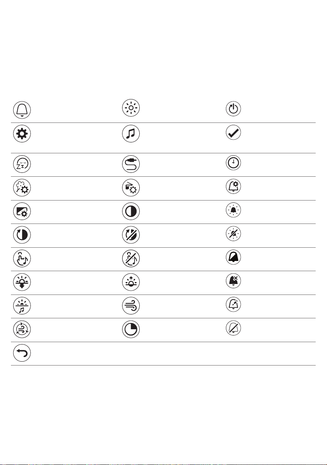Click the audio cable AUX icon

coord(131,164)
